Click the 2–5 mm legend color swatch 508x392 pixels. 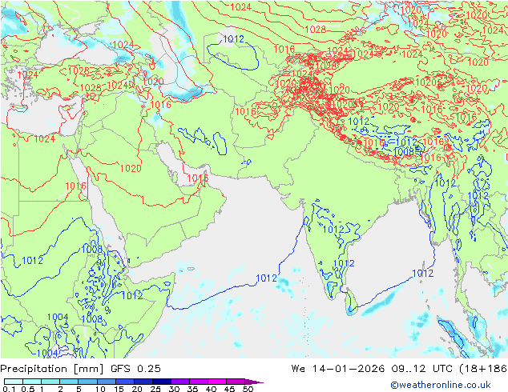click(x=69, y=382)
